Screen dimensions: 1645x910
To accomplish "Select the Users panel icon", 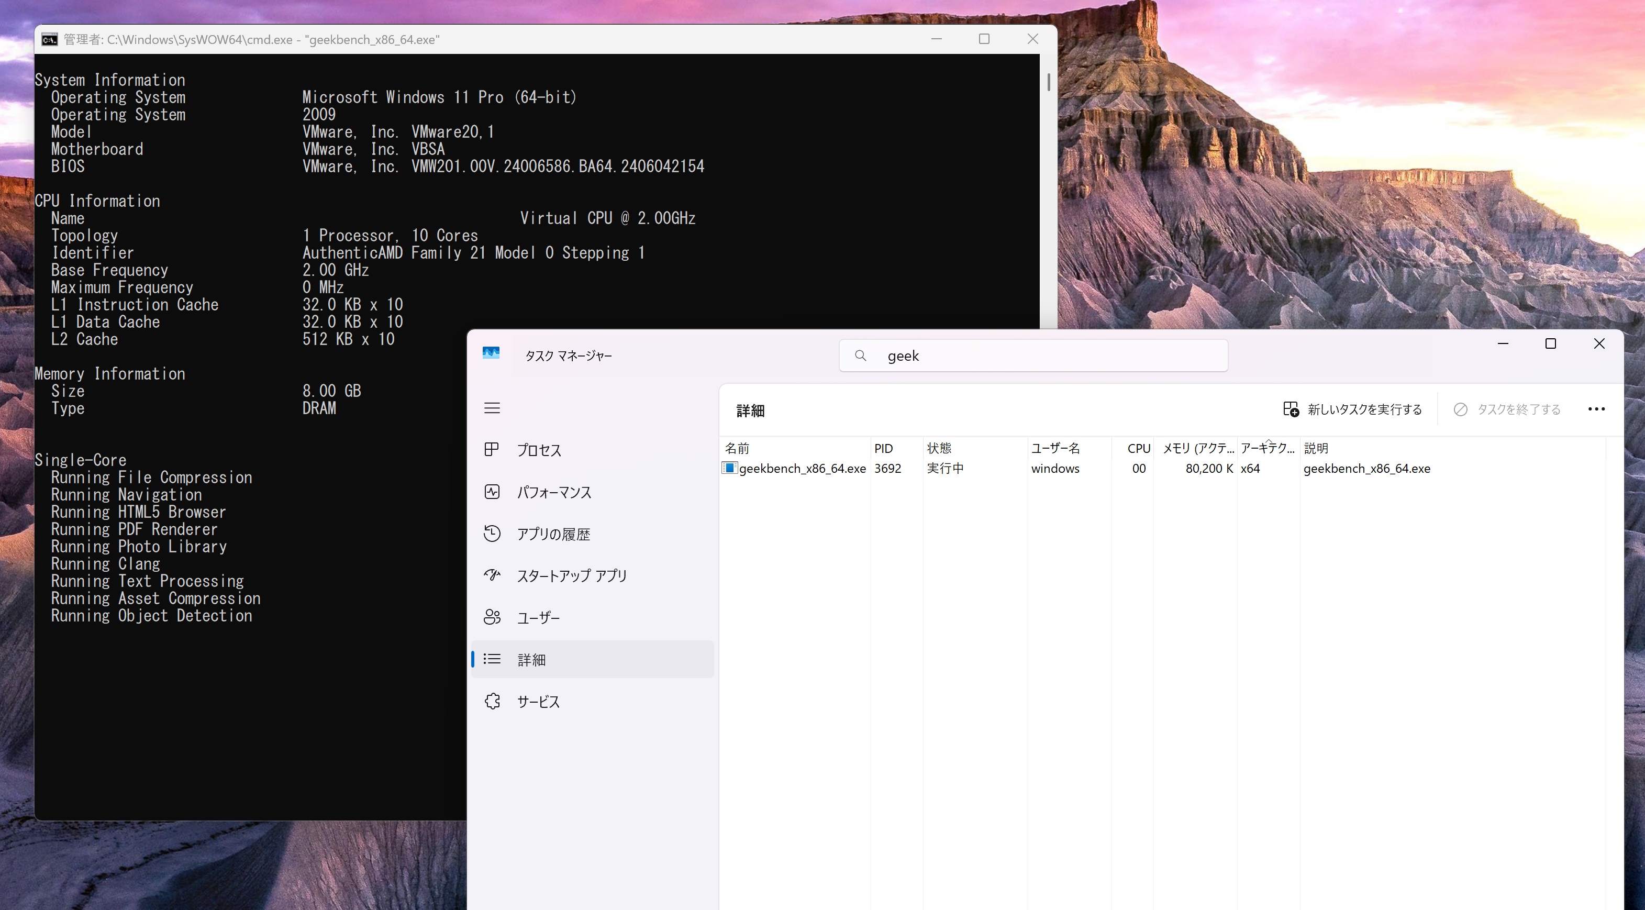I will tap(492, 617).
